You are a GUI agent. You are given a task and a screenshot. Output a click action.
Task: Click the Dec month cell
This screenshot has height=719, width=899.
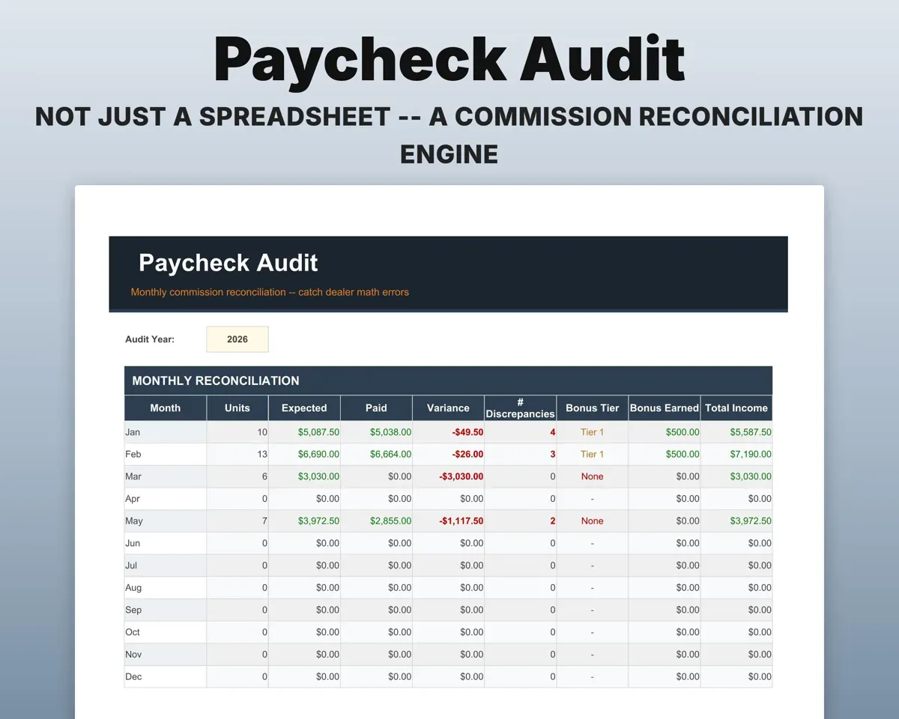coord(166,676)
